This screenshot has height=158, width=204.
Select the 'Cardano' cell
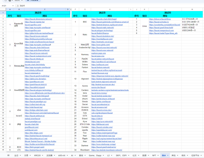point(85,90)
